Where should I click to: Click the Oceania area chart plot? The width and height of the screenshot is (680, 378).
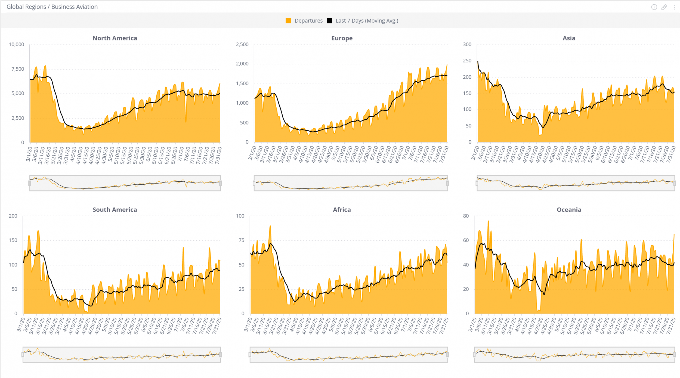574,265
